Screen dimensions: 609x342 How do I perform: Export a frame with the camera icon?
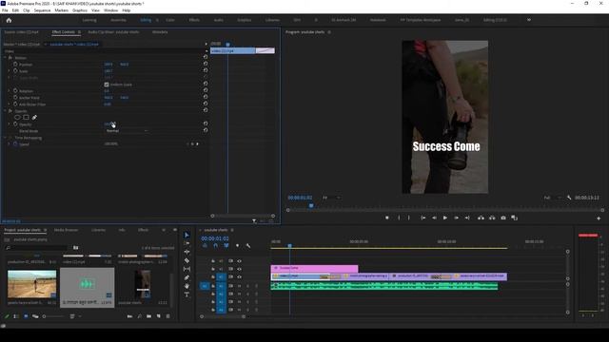click(503, 218)
